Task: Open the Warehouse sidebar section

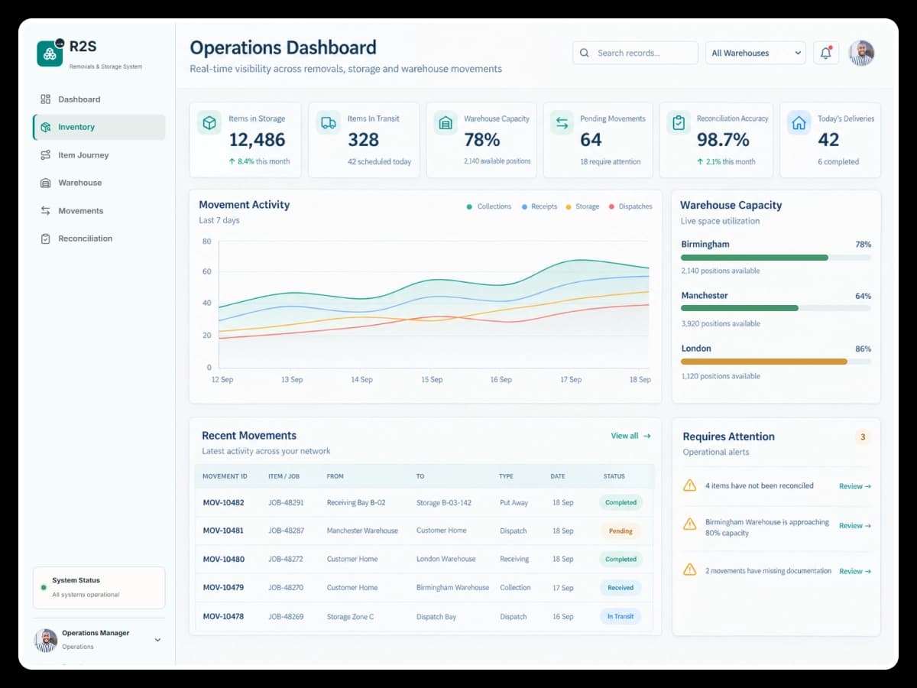Action: tap(99, 183)
